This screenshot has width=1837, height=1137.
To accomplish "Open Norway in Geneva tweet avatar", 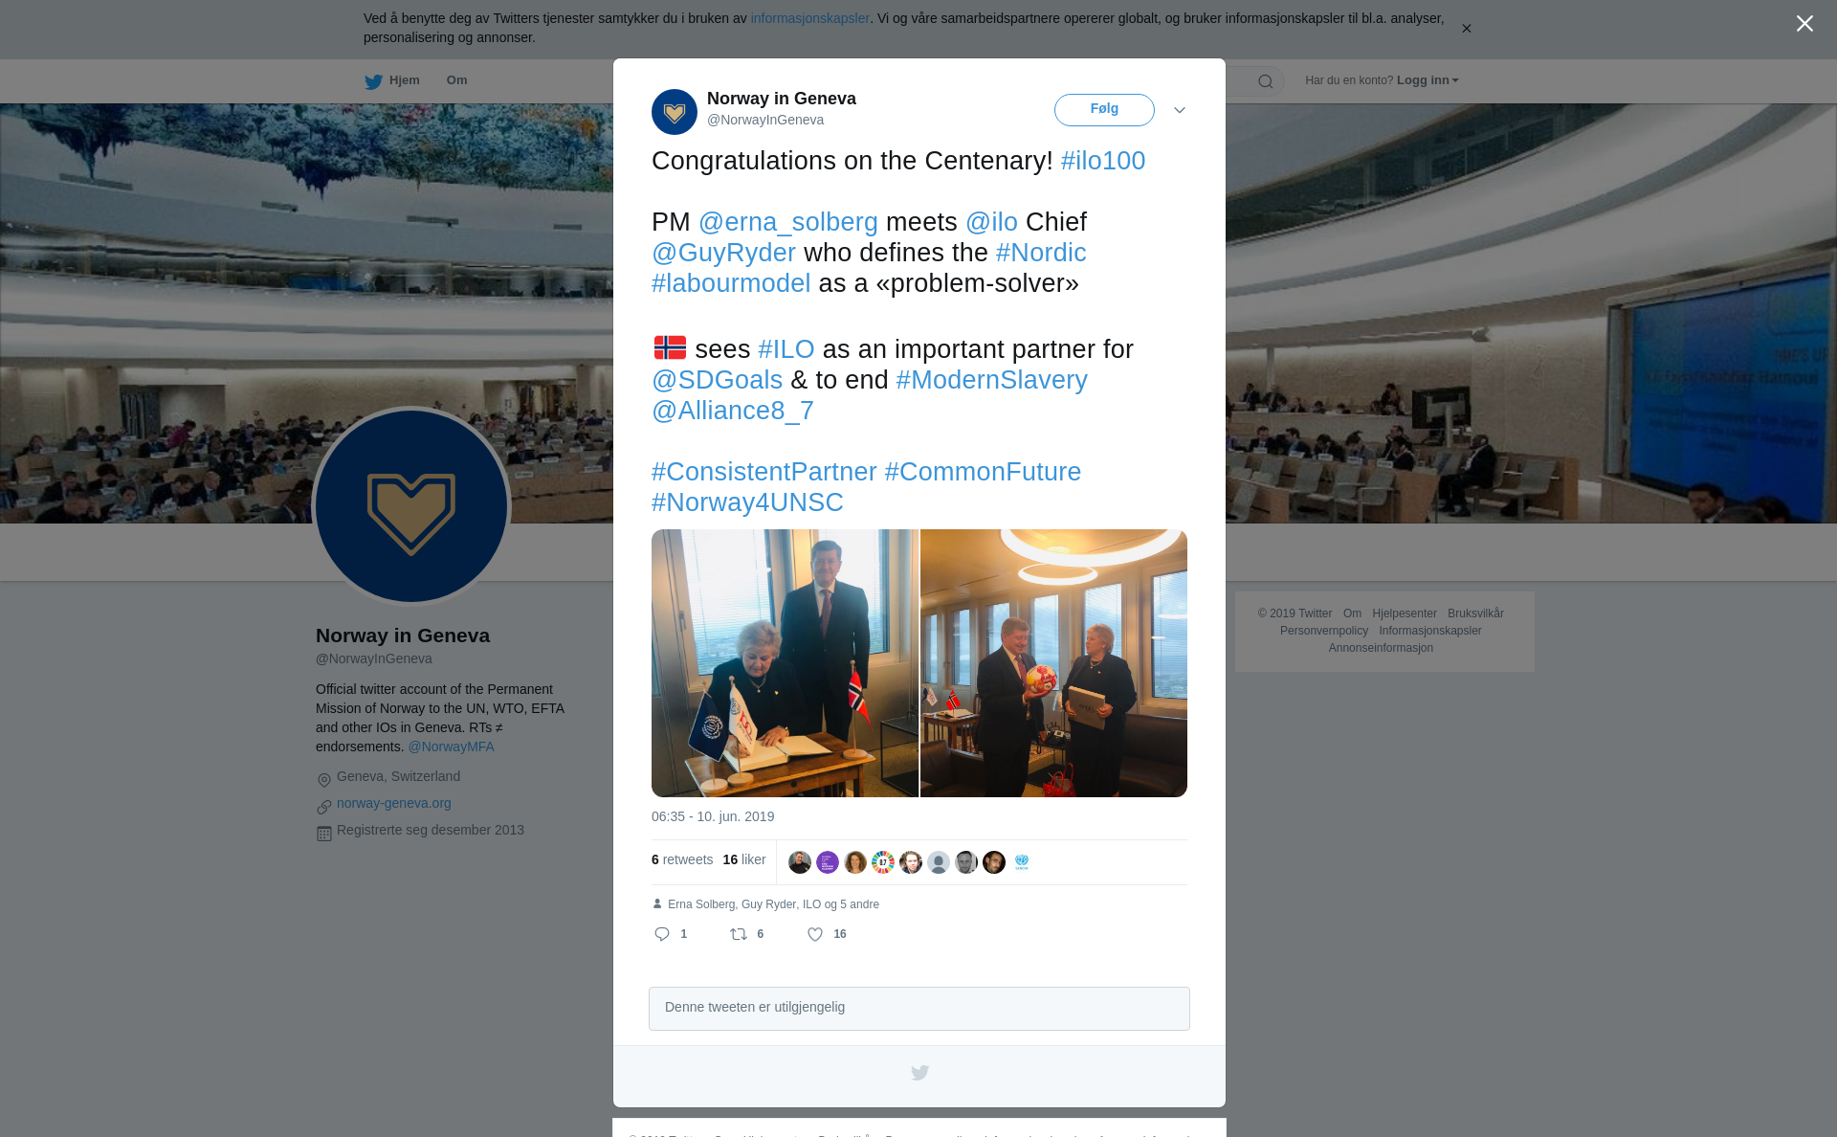I will (675, 112).
